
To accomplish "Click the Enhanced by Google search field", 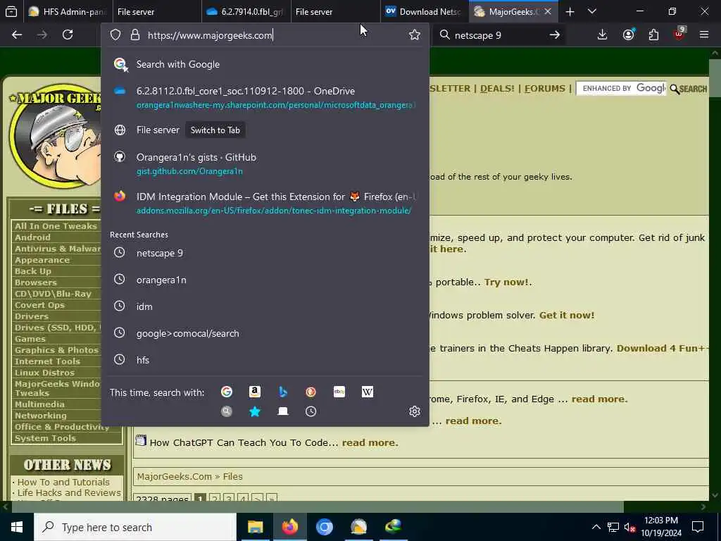I will (621, 88).
